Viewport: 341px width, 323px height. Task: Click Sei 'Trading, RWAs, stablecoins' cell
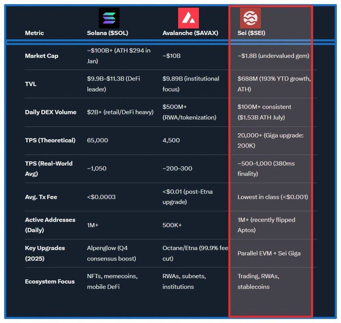[x=258, y=281]
